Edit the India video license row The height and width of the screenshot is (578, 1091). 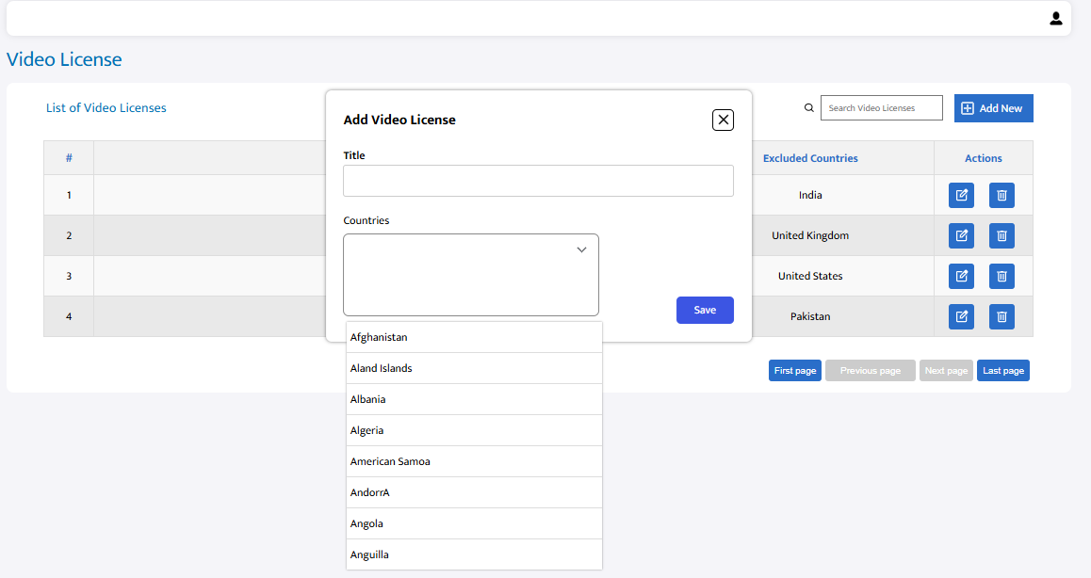tap(961, 196)
